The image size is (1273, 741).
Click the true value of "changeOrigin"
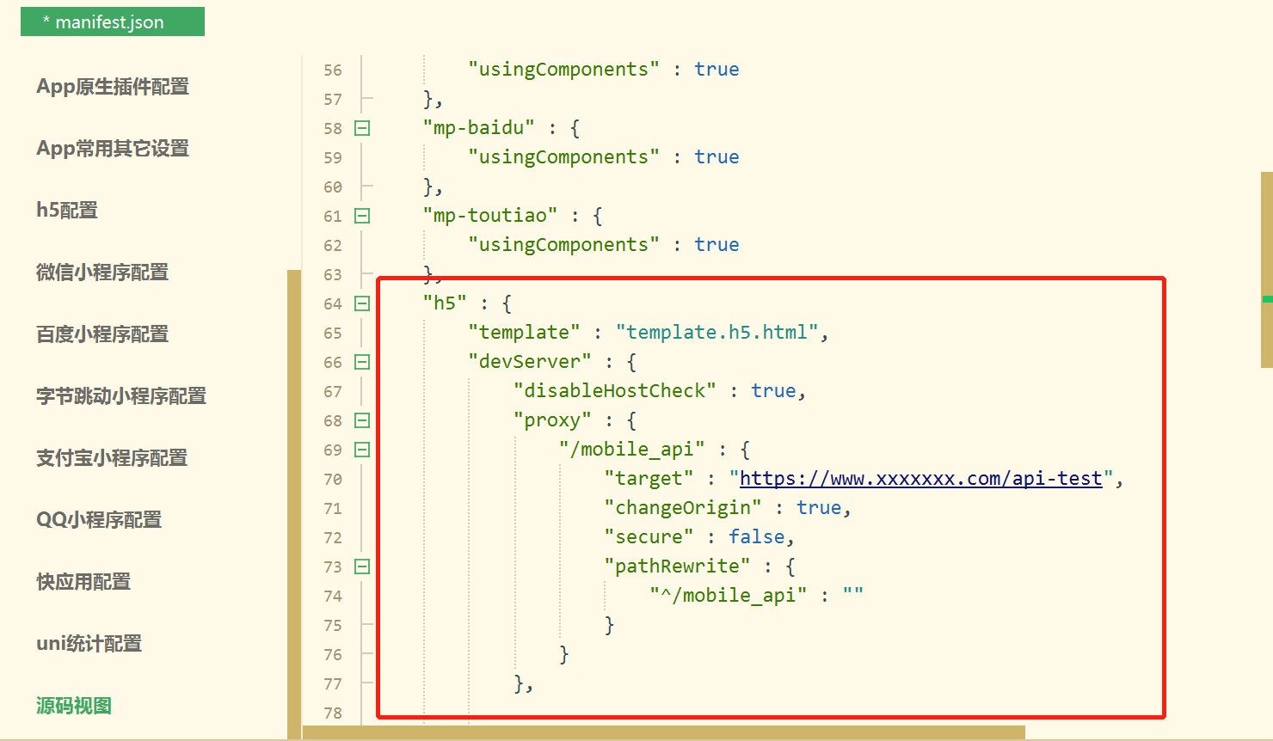[819, 508]
